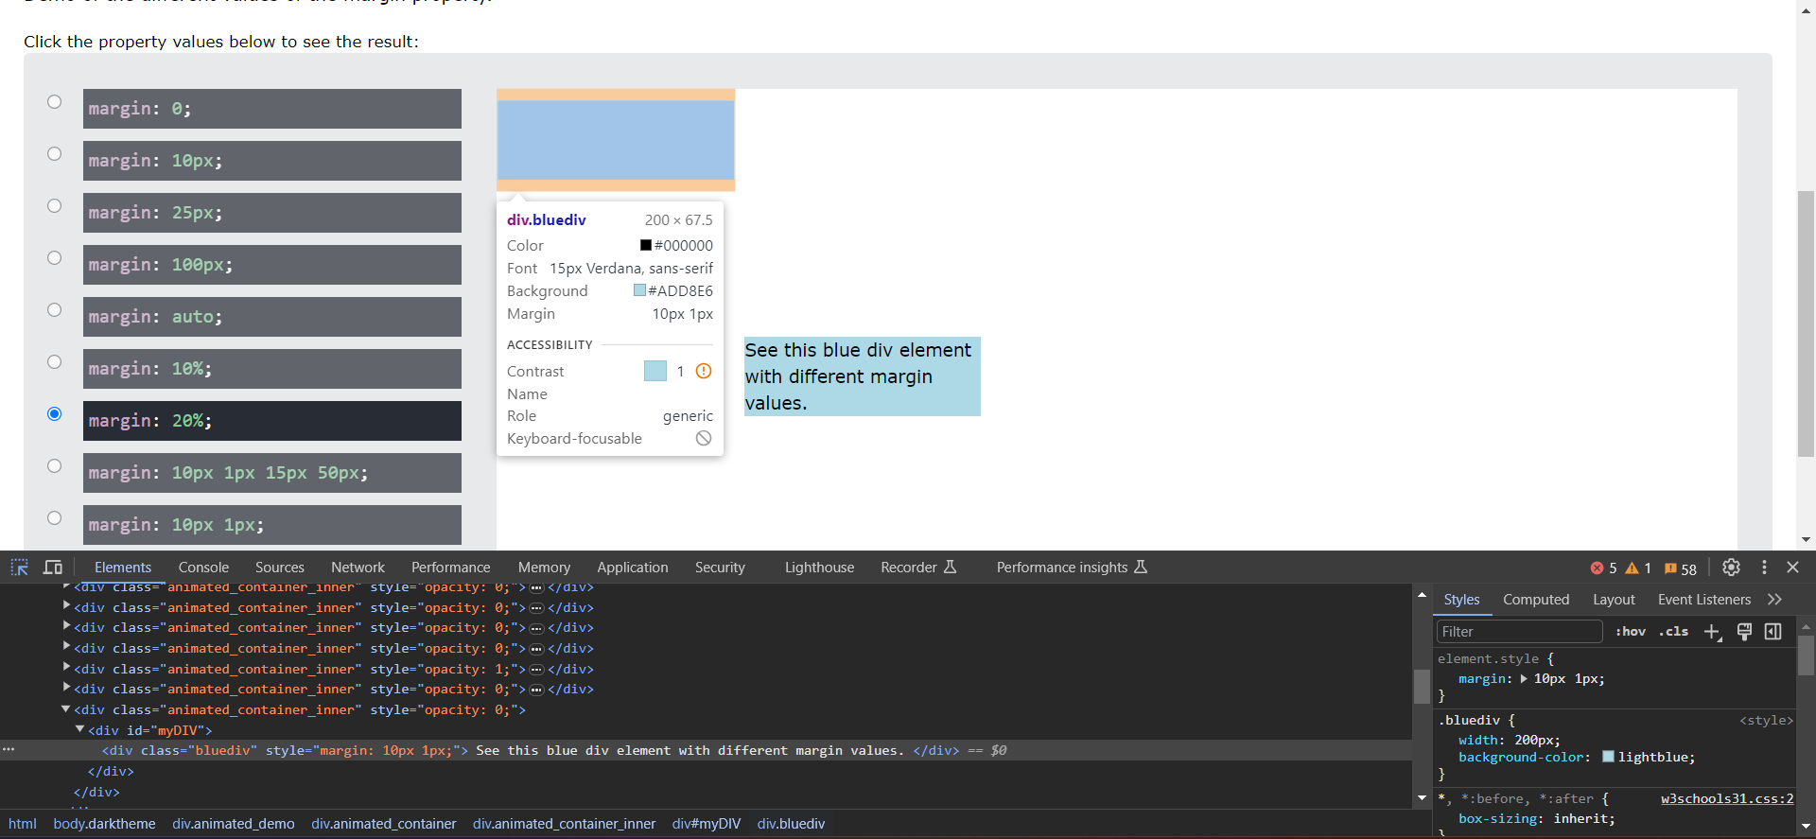Switch to the Sources tab
1816x839 pixels.
[280, 568]
